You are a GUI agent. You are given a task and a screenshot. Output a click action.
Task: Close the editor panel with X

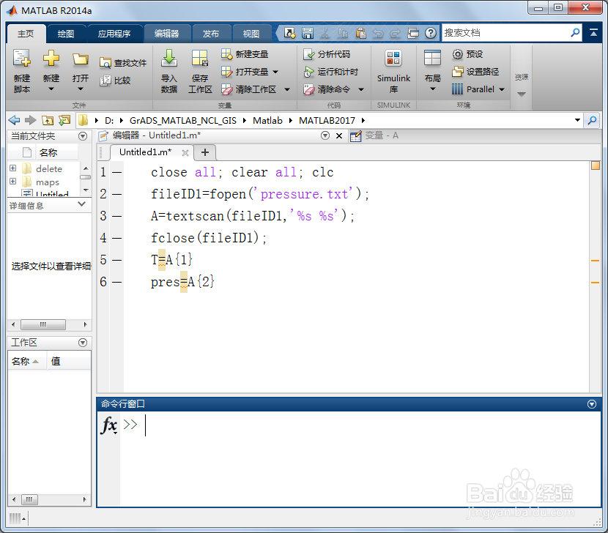click(339, 135)
